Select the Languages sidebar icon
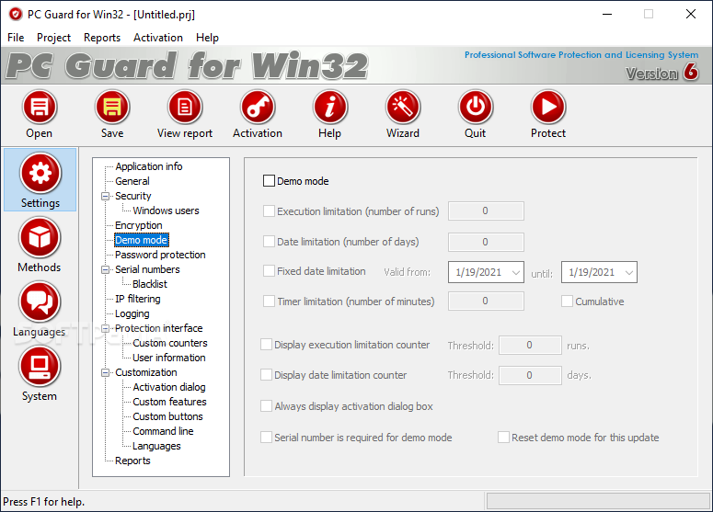The width and height of the screenshot is (713, 512). point(40,302)
